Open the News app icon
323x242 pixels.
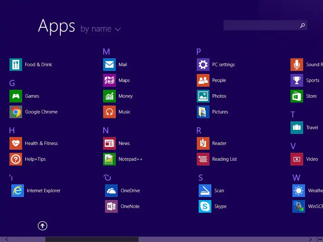pos(109,143)
